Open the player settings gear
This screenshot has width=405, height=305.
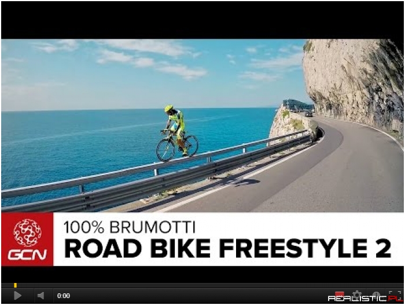coord(357,295)
